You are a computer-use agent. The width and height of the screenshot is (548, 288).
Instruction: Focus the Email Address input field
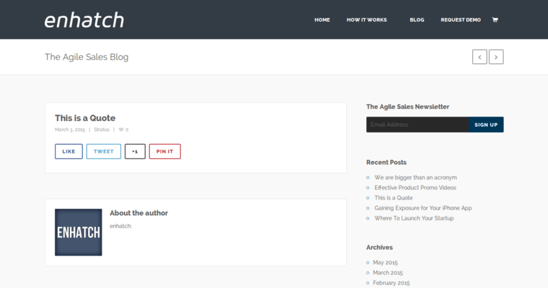[417, 125]
